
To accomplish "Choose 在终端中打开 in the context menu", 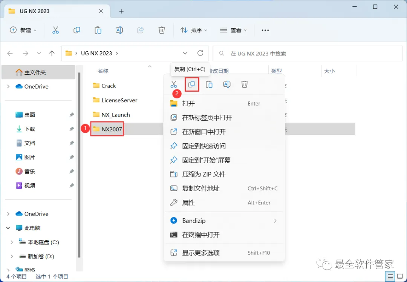I will click(224, 235).
